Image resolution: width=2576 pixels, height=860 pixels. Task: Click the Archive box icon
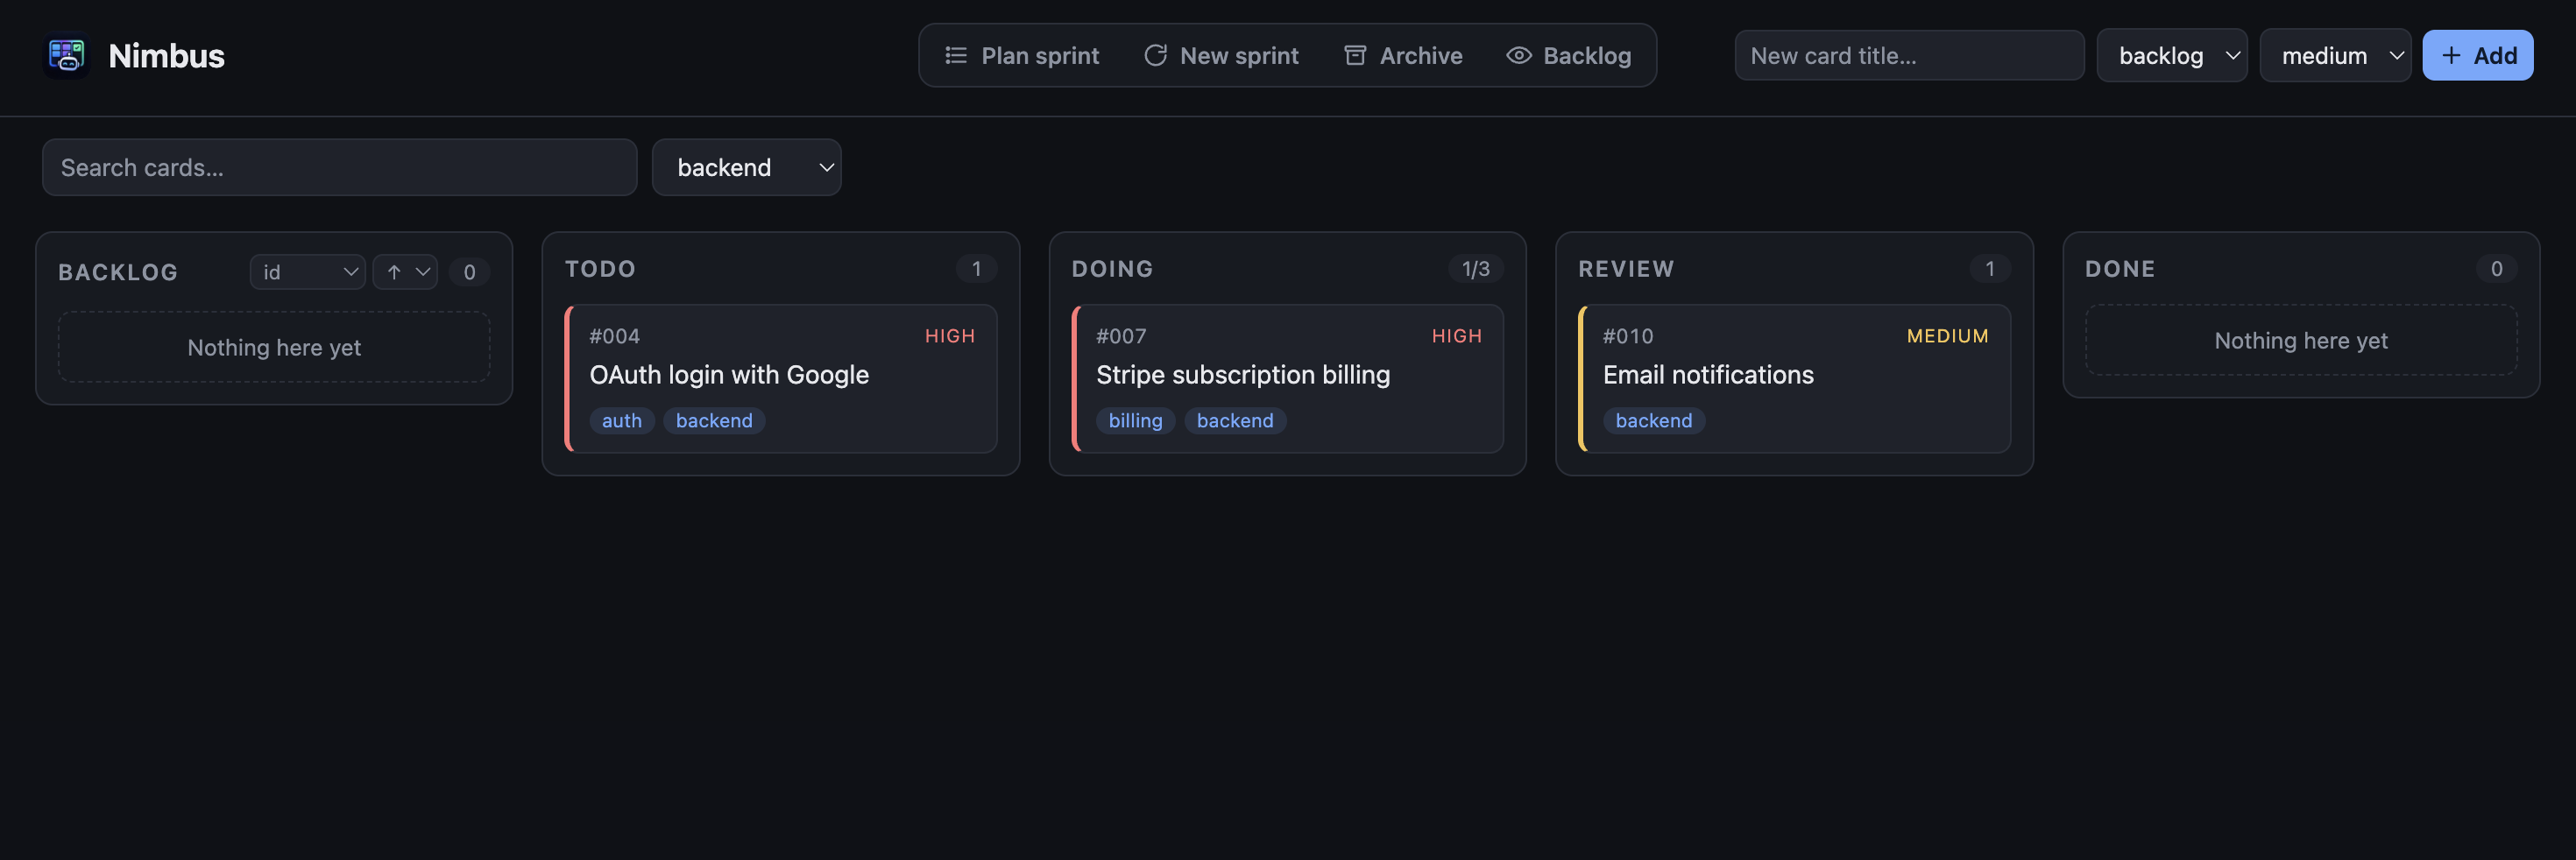pyautogui.click(x=1355, y=55)
